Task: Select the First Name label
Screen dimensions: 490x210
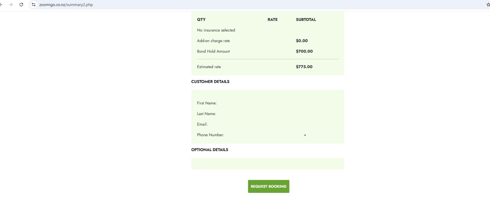Action: [207, 103]
